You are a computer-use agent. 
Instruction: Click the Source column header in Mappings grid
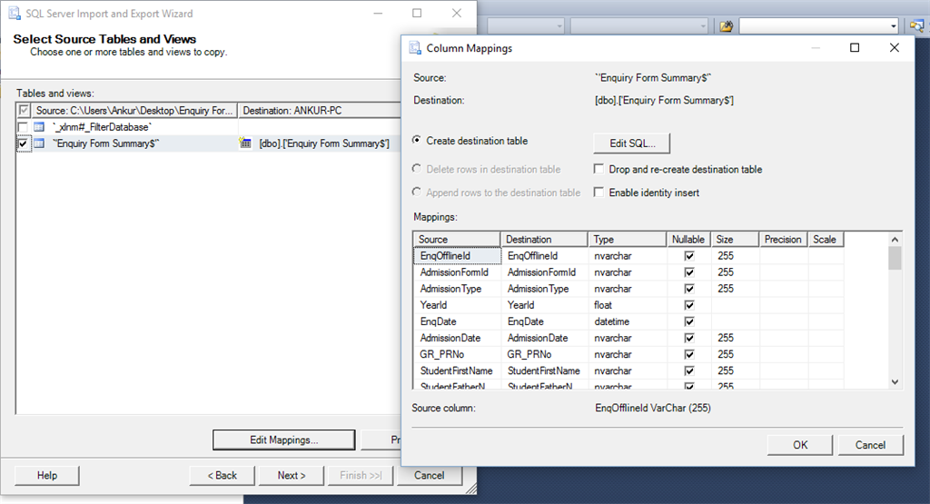click(457, 239)
